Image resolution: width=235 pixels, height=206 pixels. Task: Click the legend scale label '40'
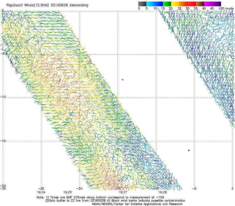pyautogui.click(x=204, y=8)
